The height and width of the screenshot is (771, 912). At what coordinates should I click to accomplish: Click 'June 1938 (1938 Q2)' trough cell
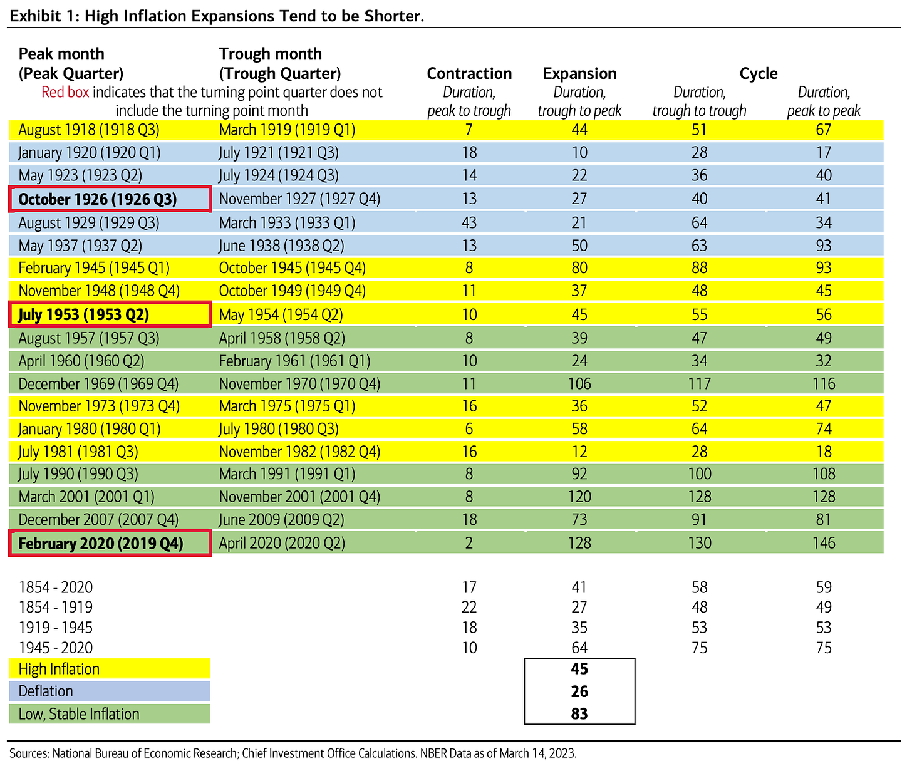(x=281, y=245)
